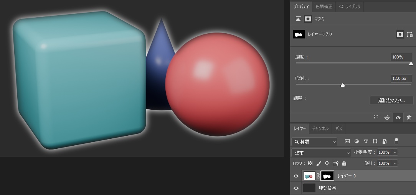Viewport: 416px width, 195px height.
Task: Click the 不透明度 value field
Action: [x=384, y=153]
